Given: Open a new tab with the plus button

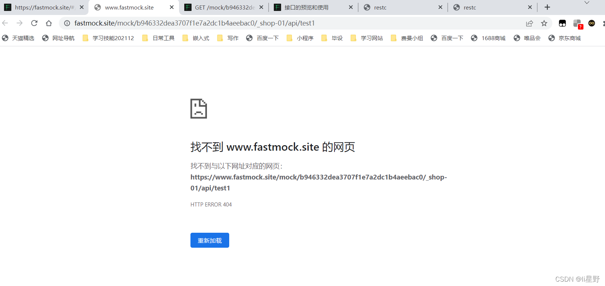Looking at the screenshot, I should [547, 7].
